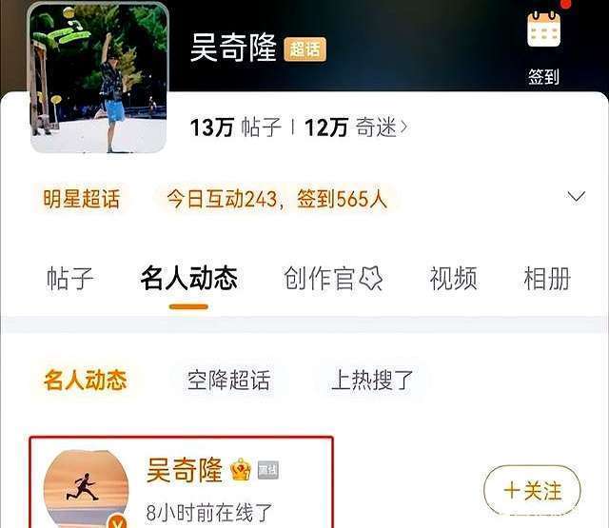Viewport: 609px width, 528px height.
Task: Open the 12万 奇迷 fans list arrow
Action: [x=403, y=127]
